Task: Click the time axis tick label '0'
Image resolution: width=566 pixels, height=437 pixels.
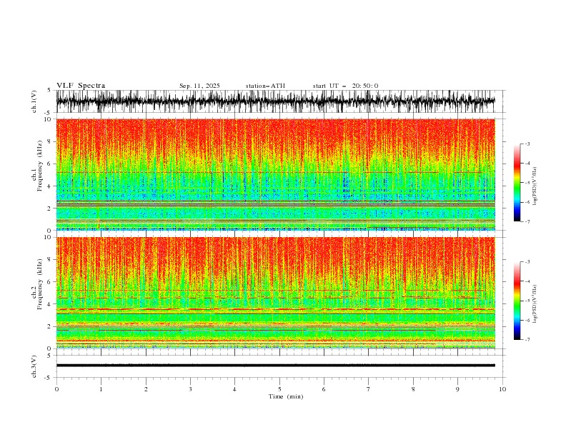Action: (x=56, y=389)
